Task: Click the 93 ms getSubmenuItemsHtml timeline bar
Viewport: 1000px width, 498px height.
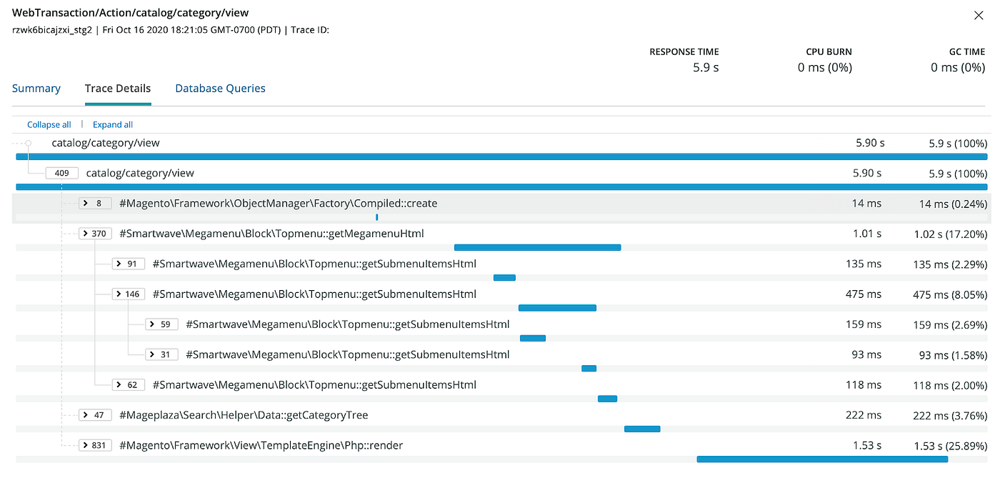Action: [589, 368]
